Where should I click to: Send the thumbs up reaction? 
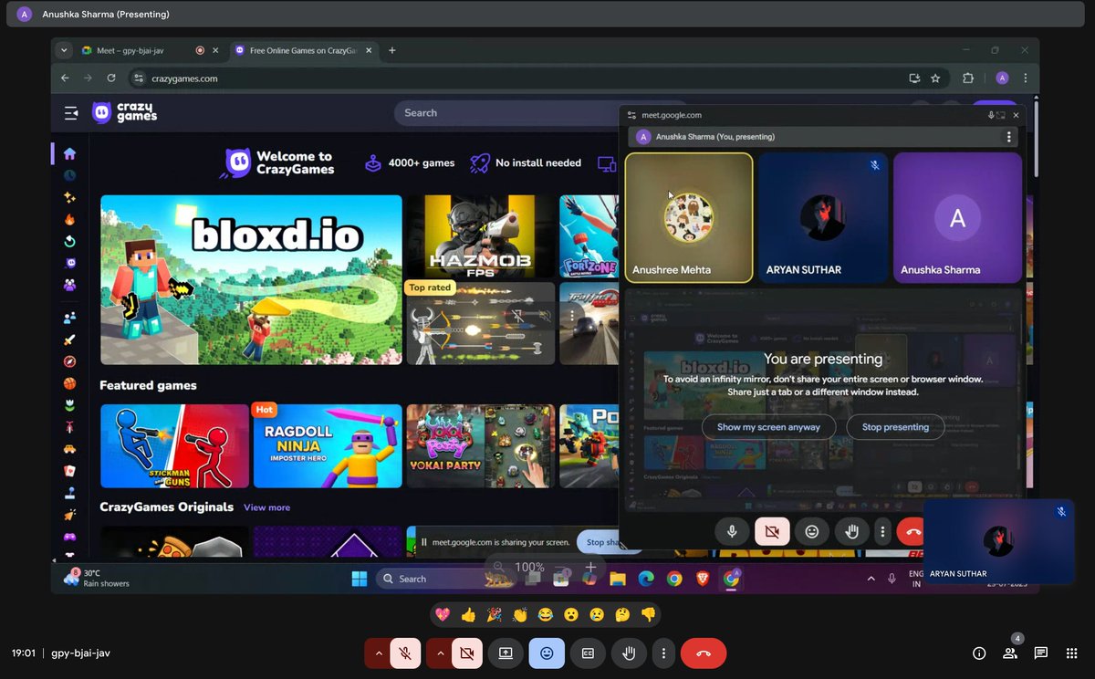pyautogui.click(x=468, y=615)
